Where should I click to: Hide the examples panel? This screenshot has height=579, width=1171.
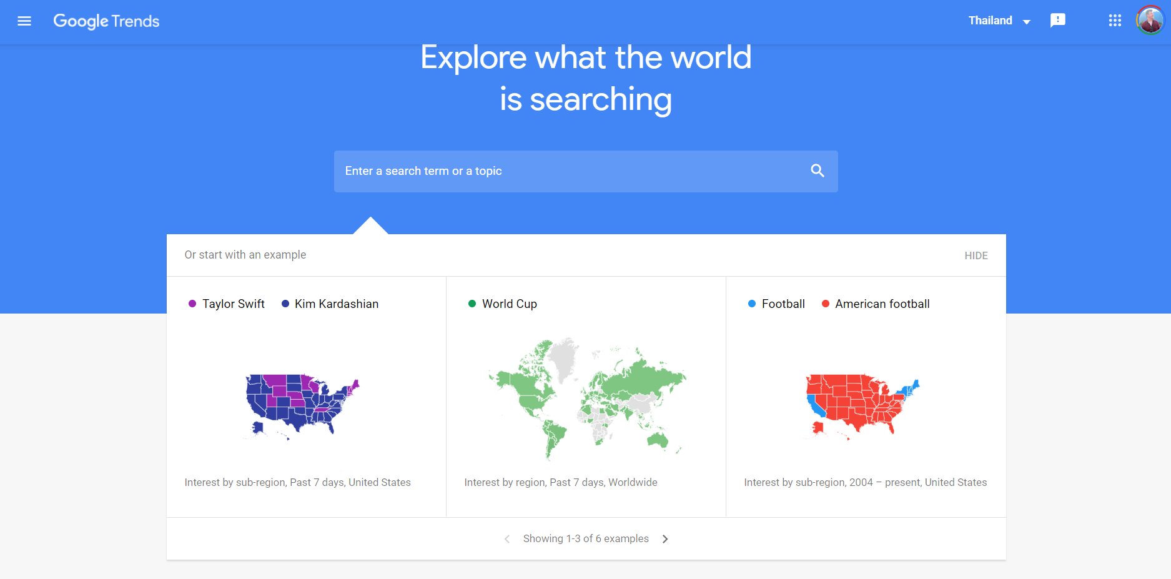click(x=976, y=255)
